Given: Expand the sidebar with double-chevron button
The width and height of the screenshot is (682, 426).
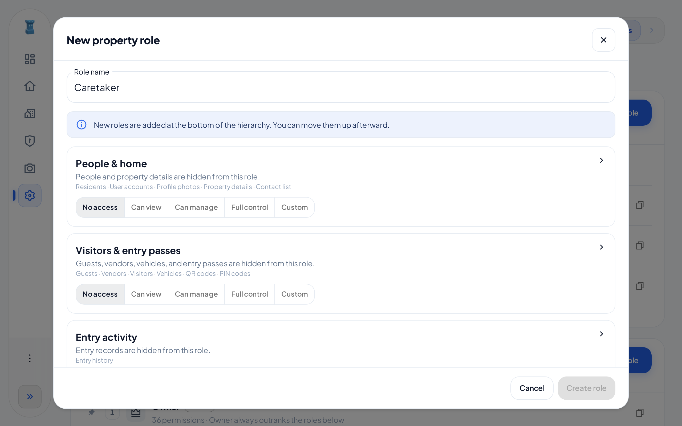Looking at the screenshot, I should coord(30,396).
